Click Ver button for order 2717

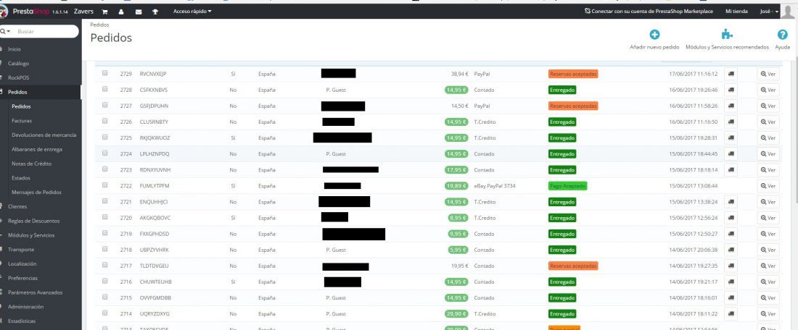[x=768, y=266]
